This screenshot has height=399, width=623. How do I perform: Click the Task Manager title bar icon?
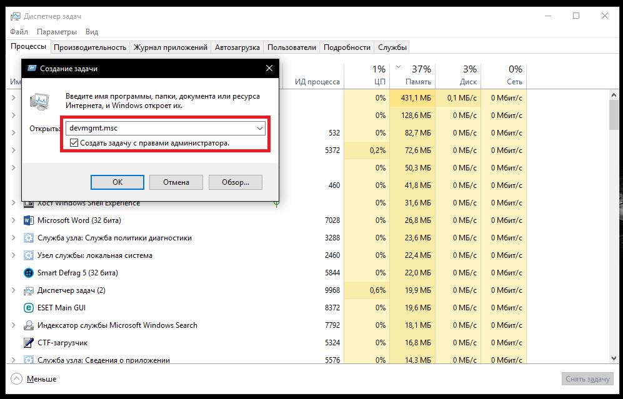[x=16, y=16]
